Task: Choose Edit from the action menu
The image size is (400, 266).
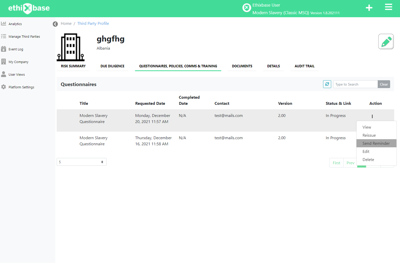Action: point(376,151)
